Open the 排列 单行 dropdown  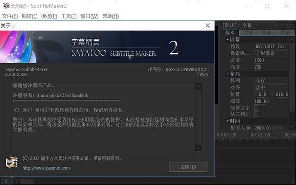pyautogui.click(x=271, y=80)
